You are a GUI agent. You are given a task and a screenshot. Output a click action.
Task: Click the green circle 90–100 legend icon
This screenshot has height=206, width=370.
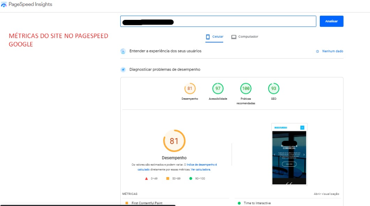pos(191,179)
